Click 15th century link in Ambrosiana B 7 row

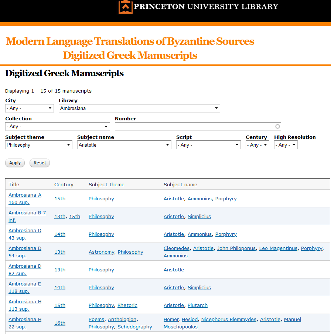coord(75,216)
